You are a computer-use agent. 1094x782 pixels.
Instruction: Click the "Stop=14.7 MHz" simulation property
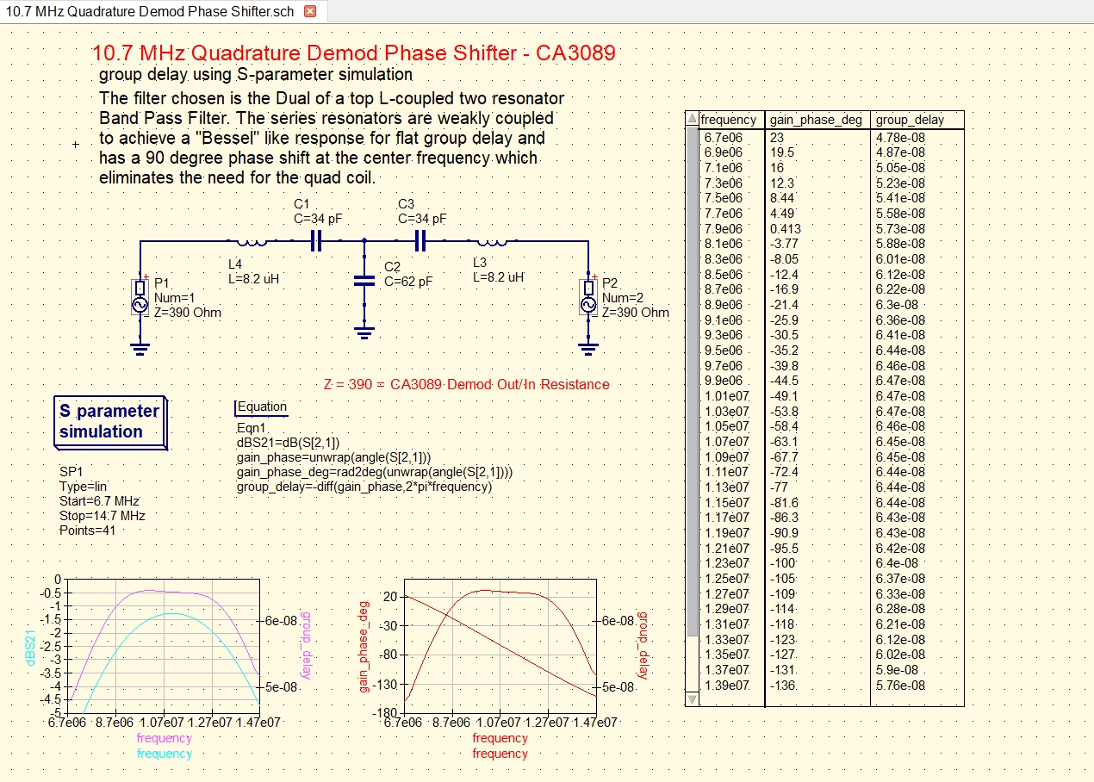102,516
